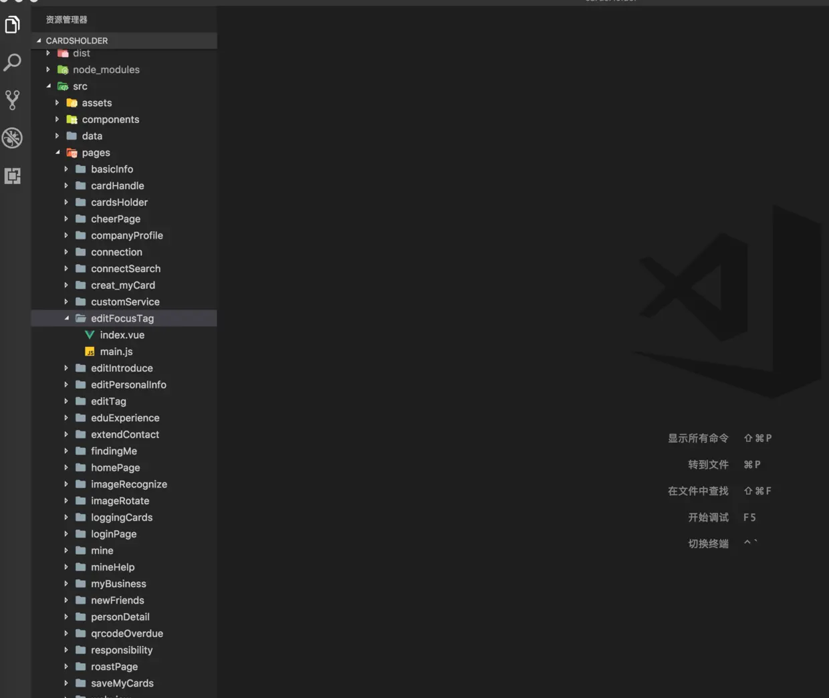Select the cardsHolder folder
Screen dimensions: 829x698
(124, 203)
